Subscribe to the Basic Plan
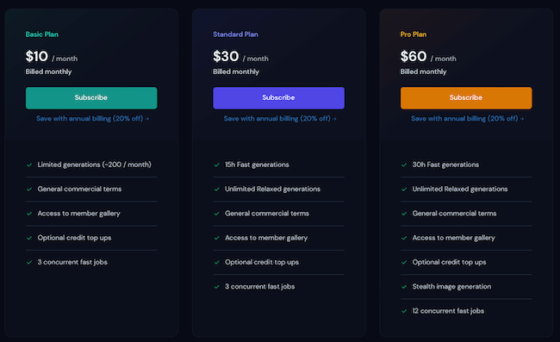Viewport: 560px width, 342px height. pyautogui.click(x=91, y=98)
